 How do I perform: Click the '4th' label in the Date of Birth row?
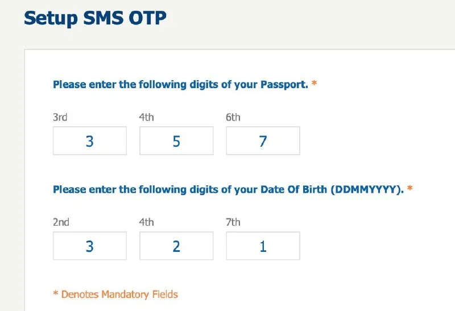146,222
